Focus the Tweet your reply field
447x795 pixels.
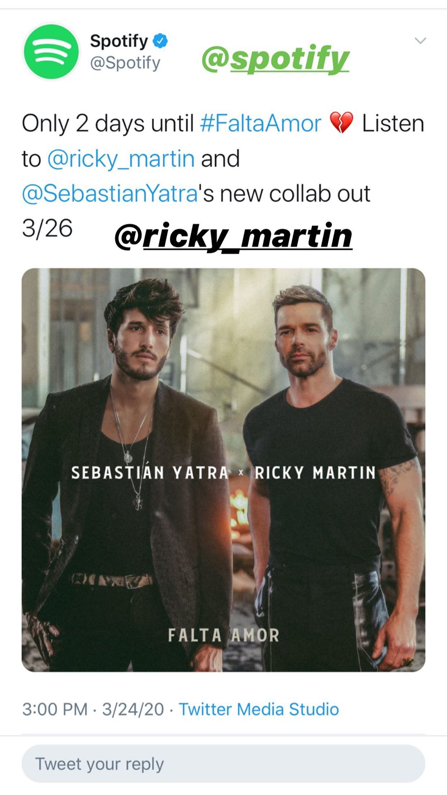pyautogui.click(x=223, y=764)
